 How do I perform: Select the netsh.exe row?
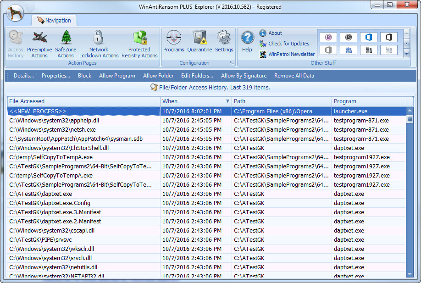206,130
